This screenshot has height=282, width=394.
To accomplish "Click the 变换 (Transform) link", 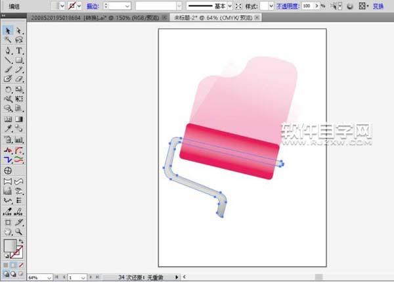I will tap(378, 6).
